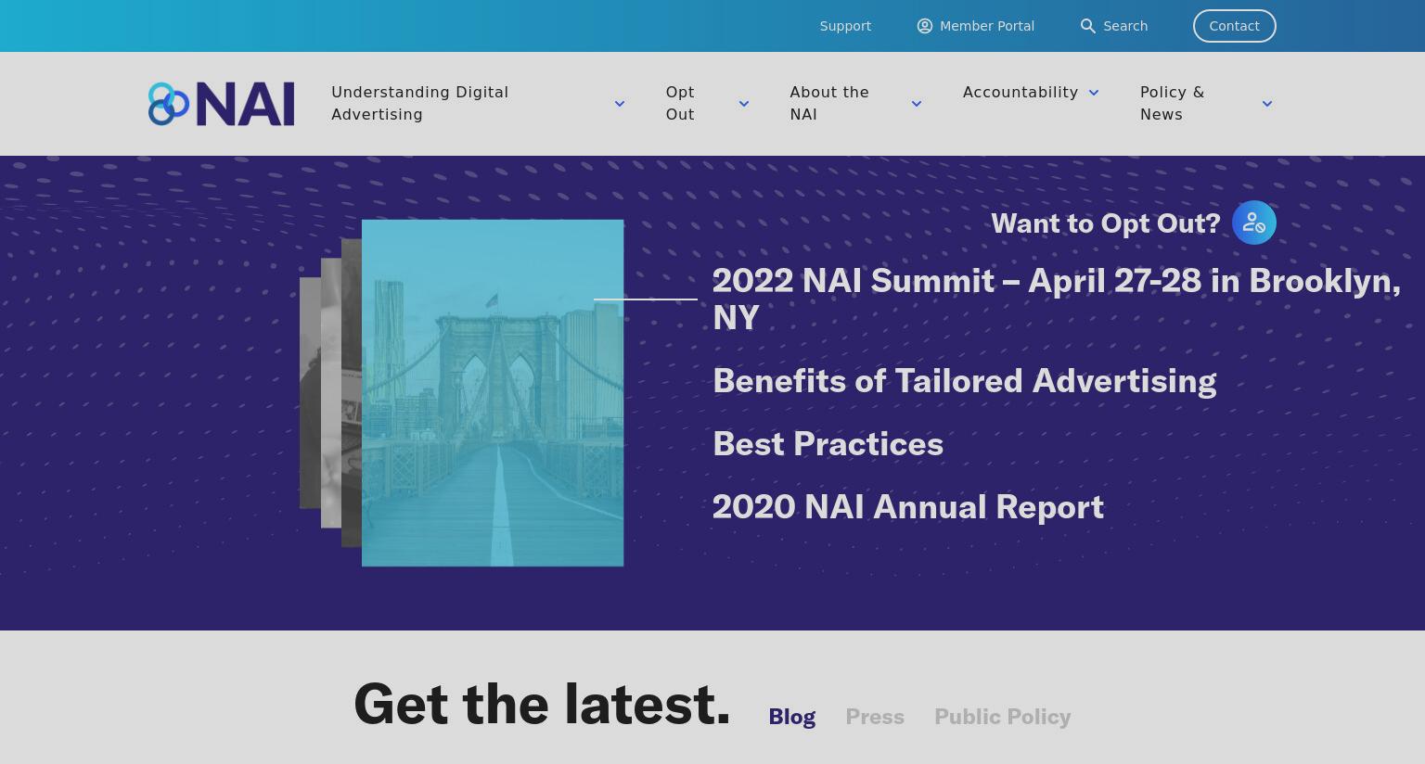Open Understanding Digital Advertising menu

[x=420, y=103]
